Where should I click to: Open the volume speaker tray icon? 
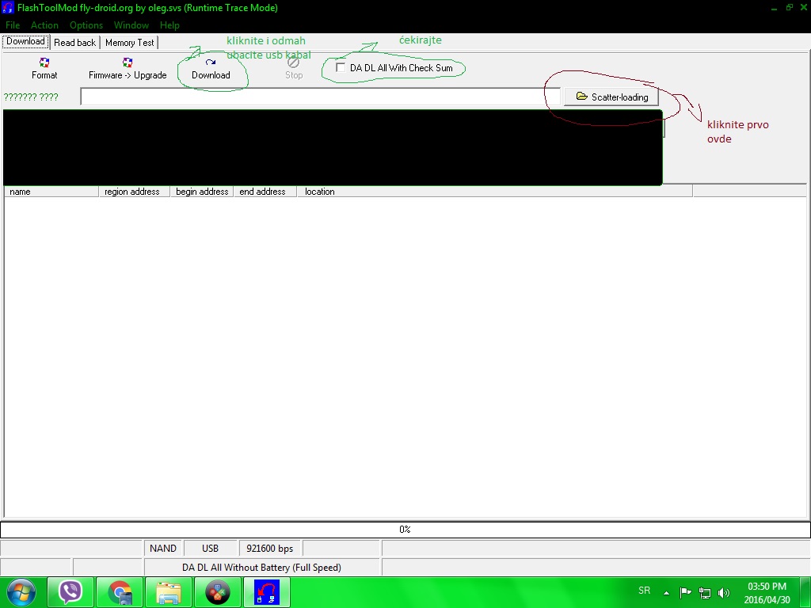tap(724, 592)
